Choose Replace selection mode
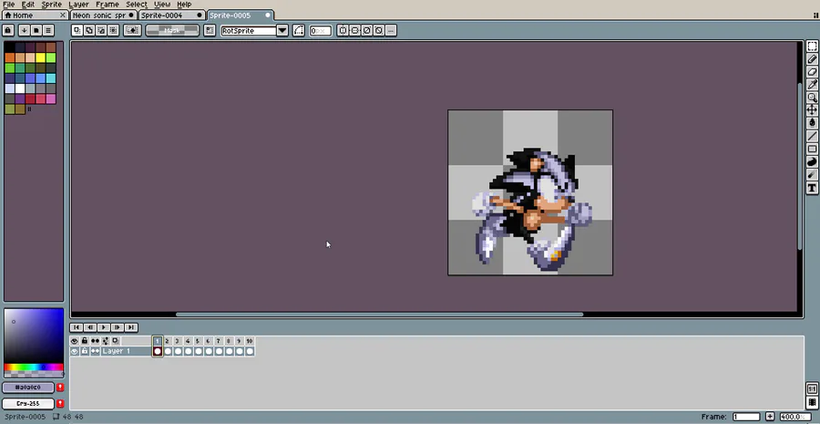 [77, 30]
